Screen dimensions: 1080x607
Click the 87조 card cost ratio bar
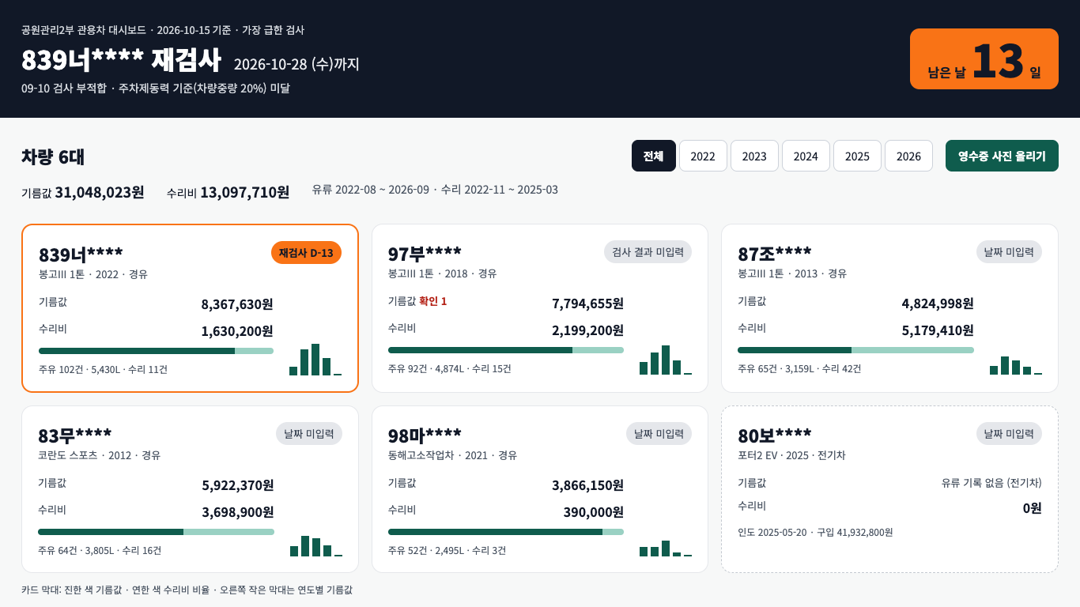point(855,350)
